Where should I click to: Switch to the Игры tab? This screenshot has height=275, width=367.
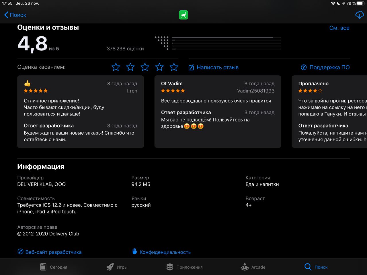(x=117, y=267)
